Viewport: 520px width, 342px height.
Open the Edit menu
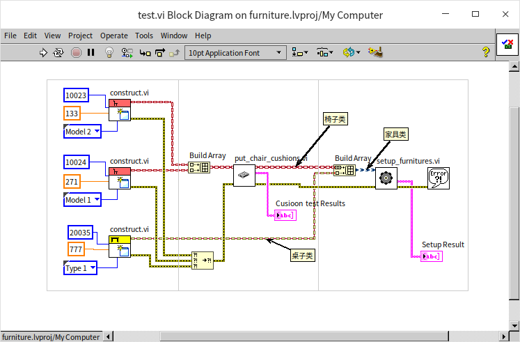(30, 36)
